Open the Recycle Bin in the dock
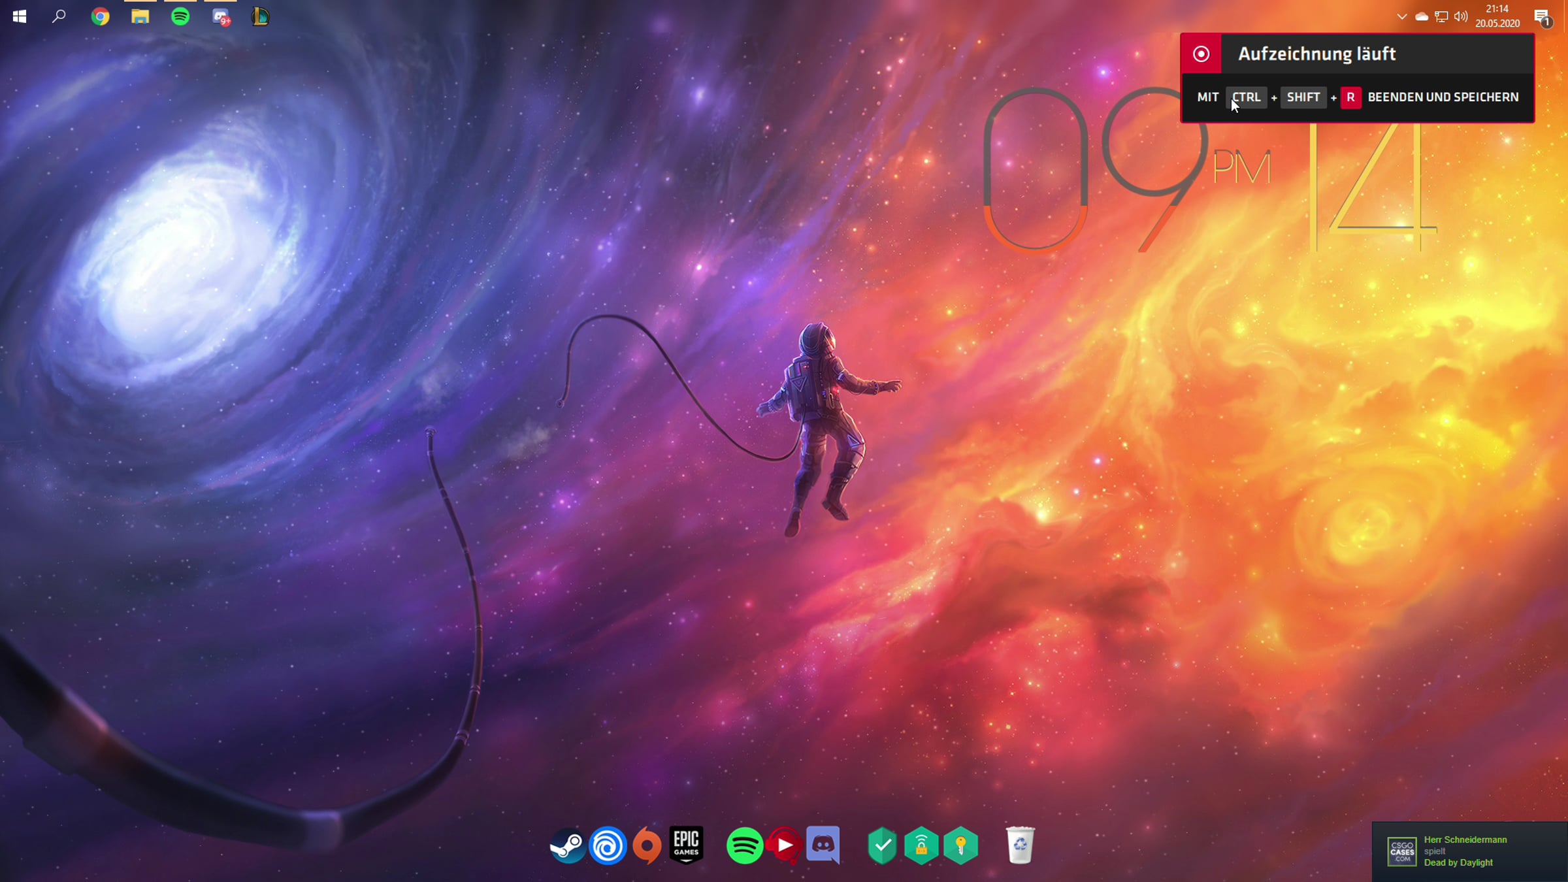The image size is (1568, 882). tap(1020, 845)
